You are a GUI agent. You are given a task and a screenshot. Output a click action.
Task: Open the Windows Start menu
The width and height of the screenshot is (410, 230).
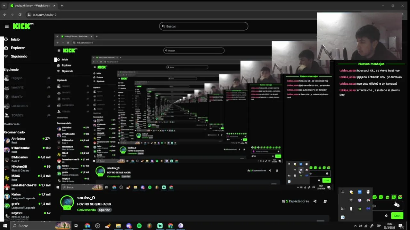(5, 226)
